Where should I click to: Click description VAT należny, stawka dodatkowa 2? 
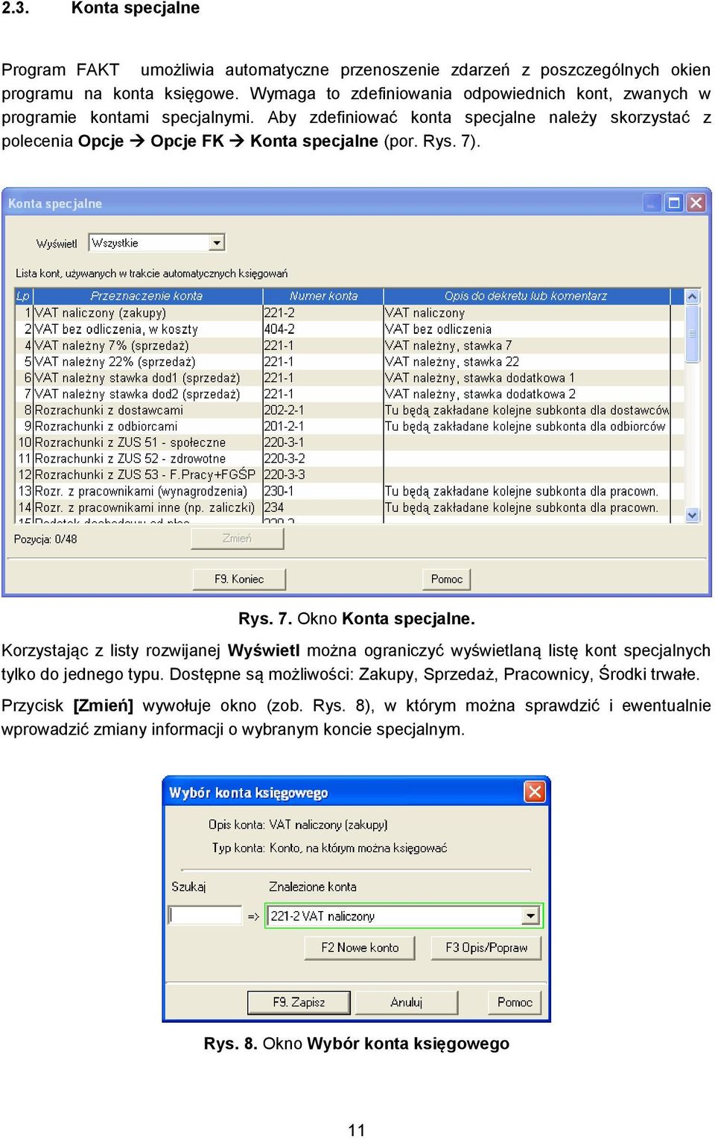527,394
